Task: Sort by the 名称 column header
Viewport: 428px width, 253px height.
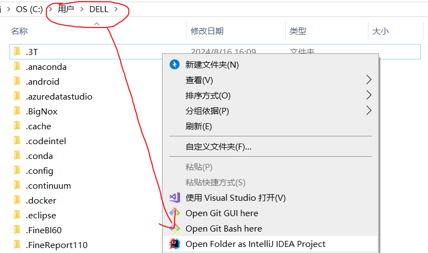Action: coord(20,31)
